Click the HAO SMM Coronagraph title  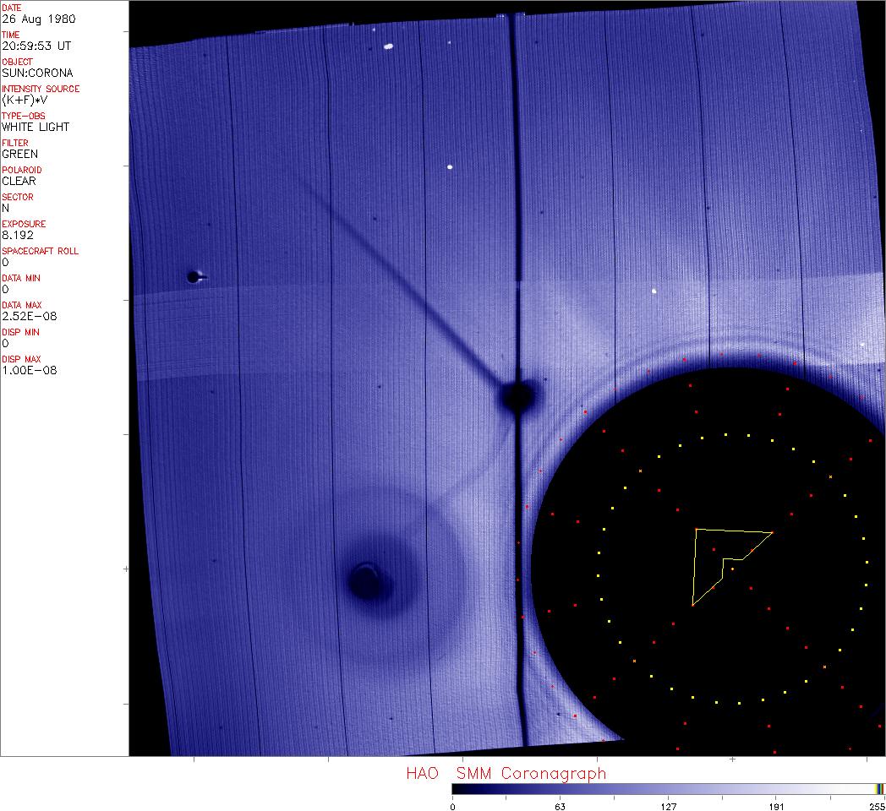[x=506, y=773]
